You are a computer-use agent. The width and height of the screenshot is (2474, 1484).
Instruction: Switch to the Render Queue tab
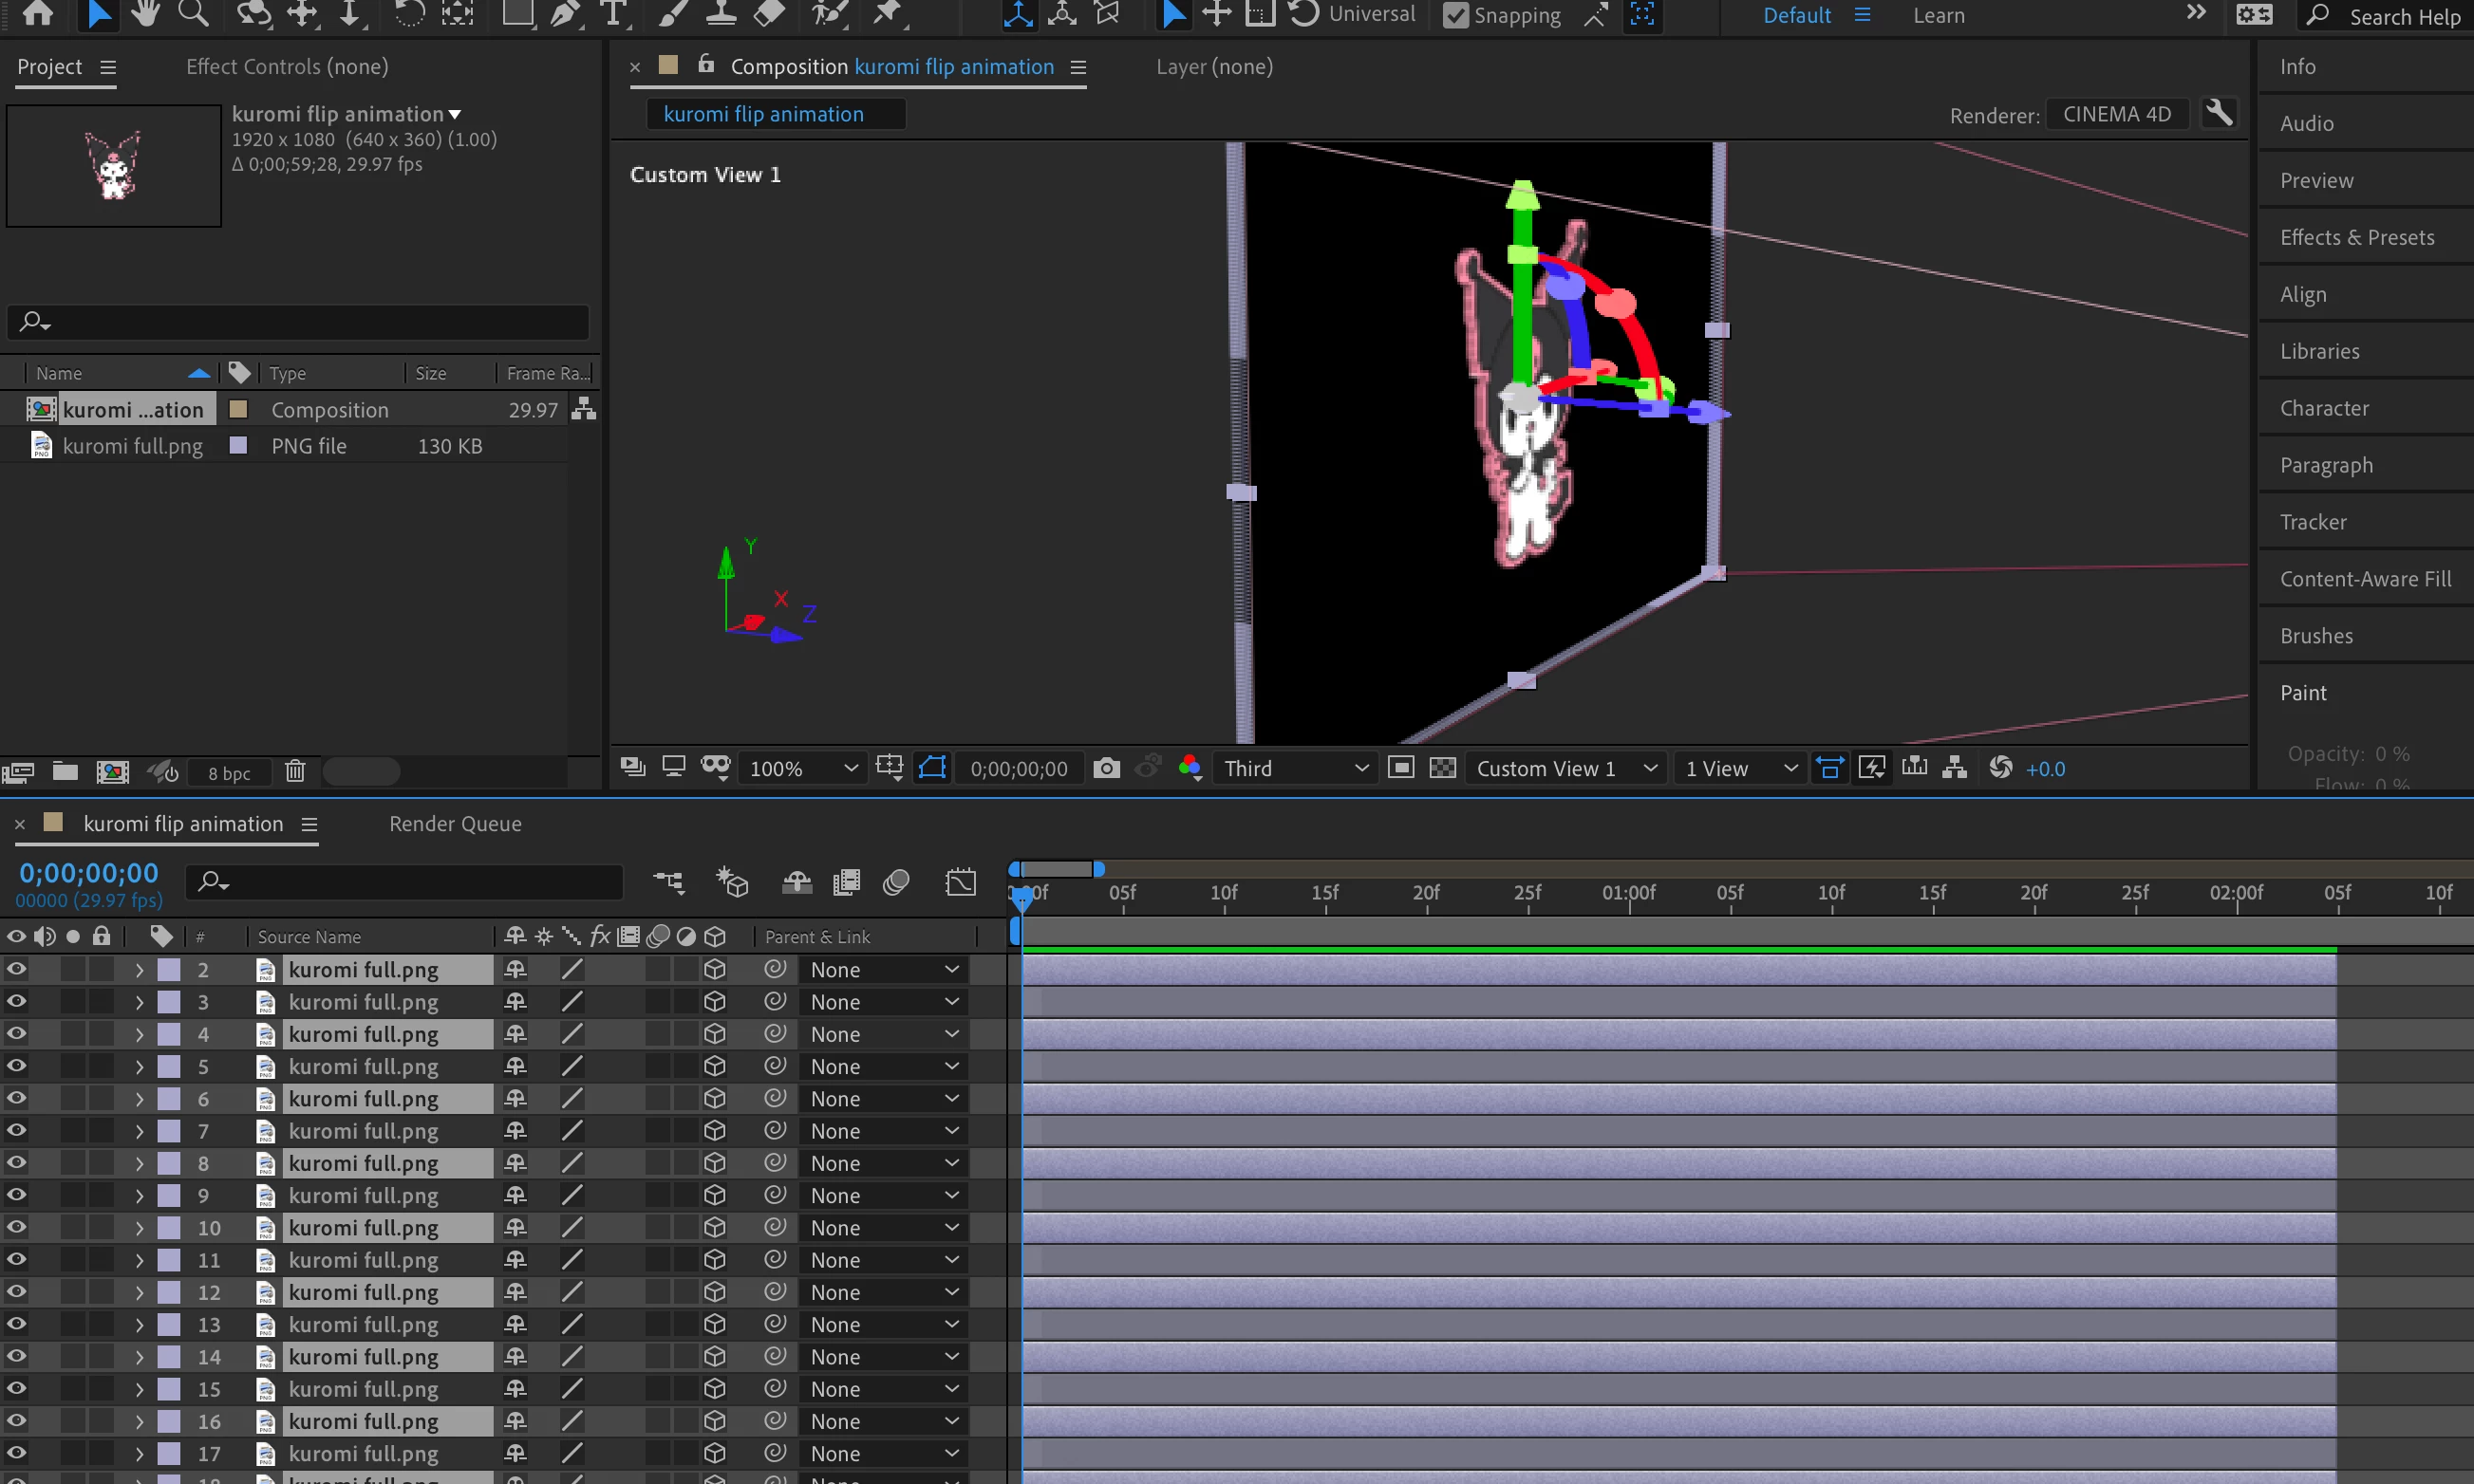(455, 823)
